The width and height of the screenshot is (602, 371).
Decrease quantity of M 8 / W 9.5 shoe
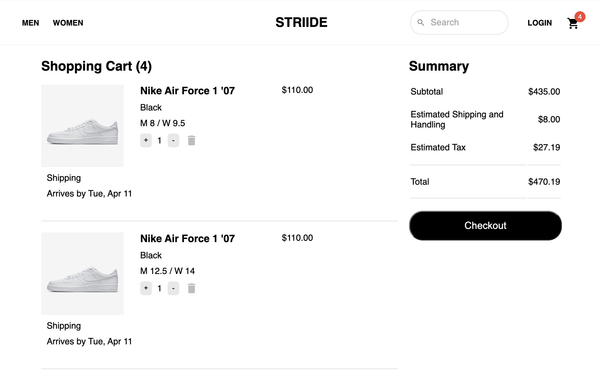(173, 140)
